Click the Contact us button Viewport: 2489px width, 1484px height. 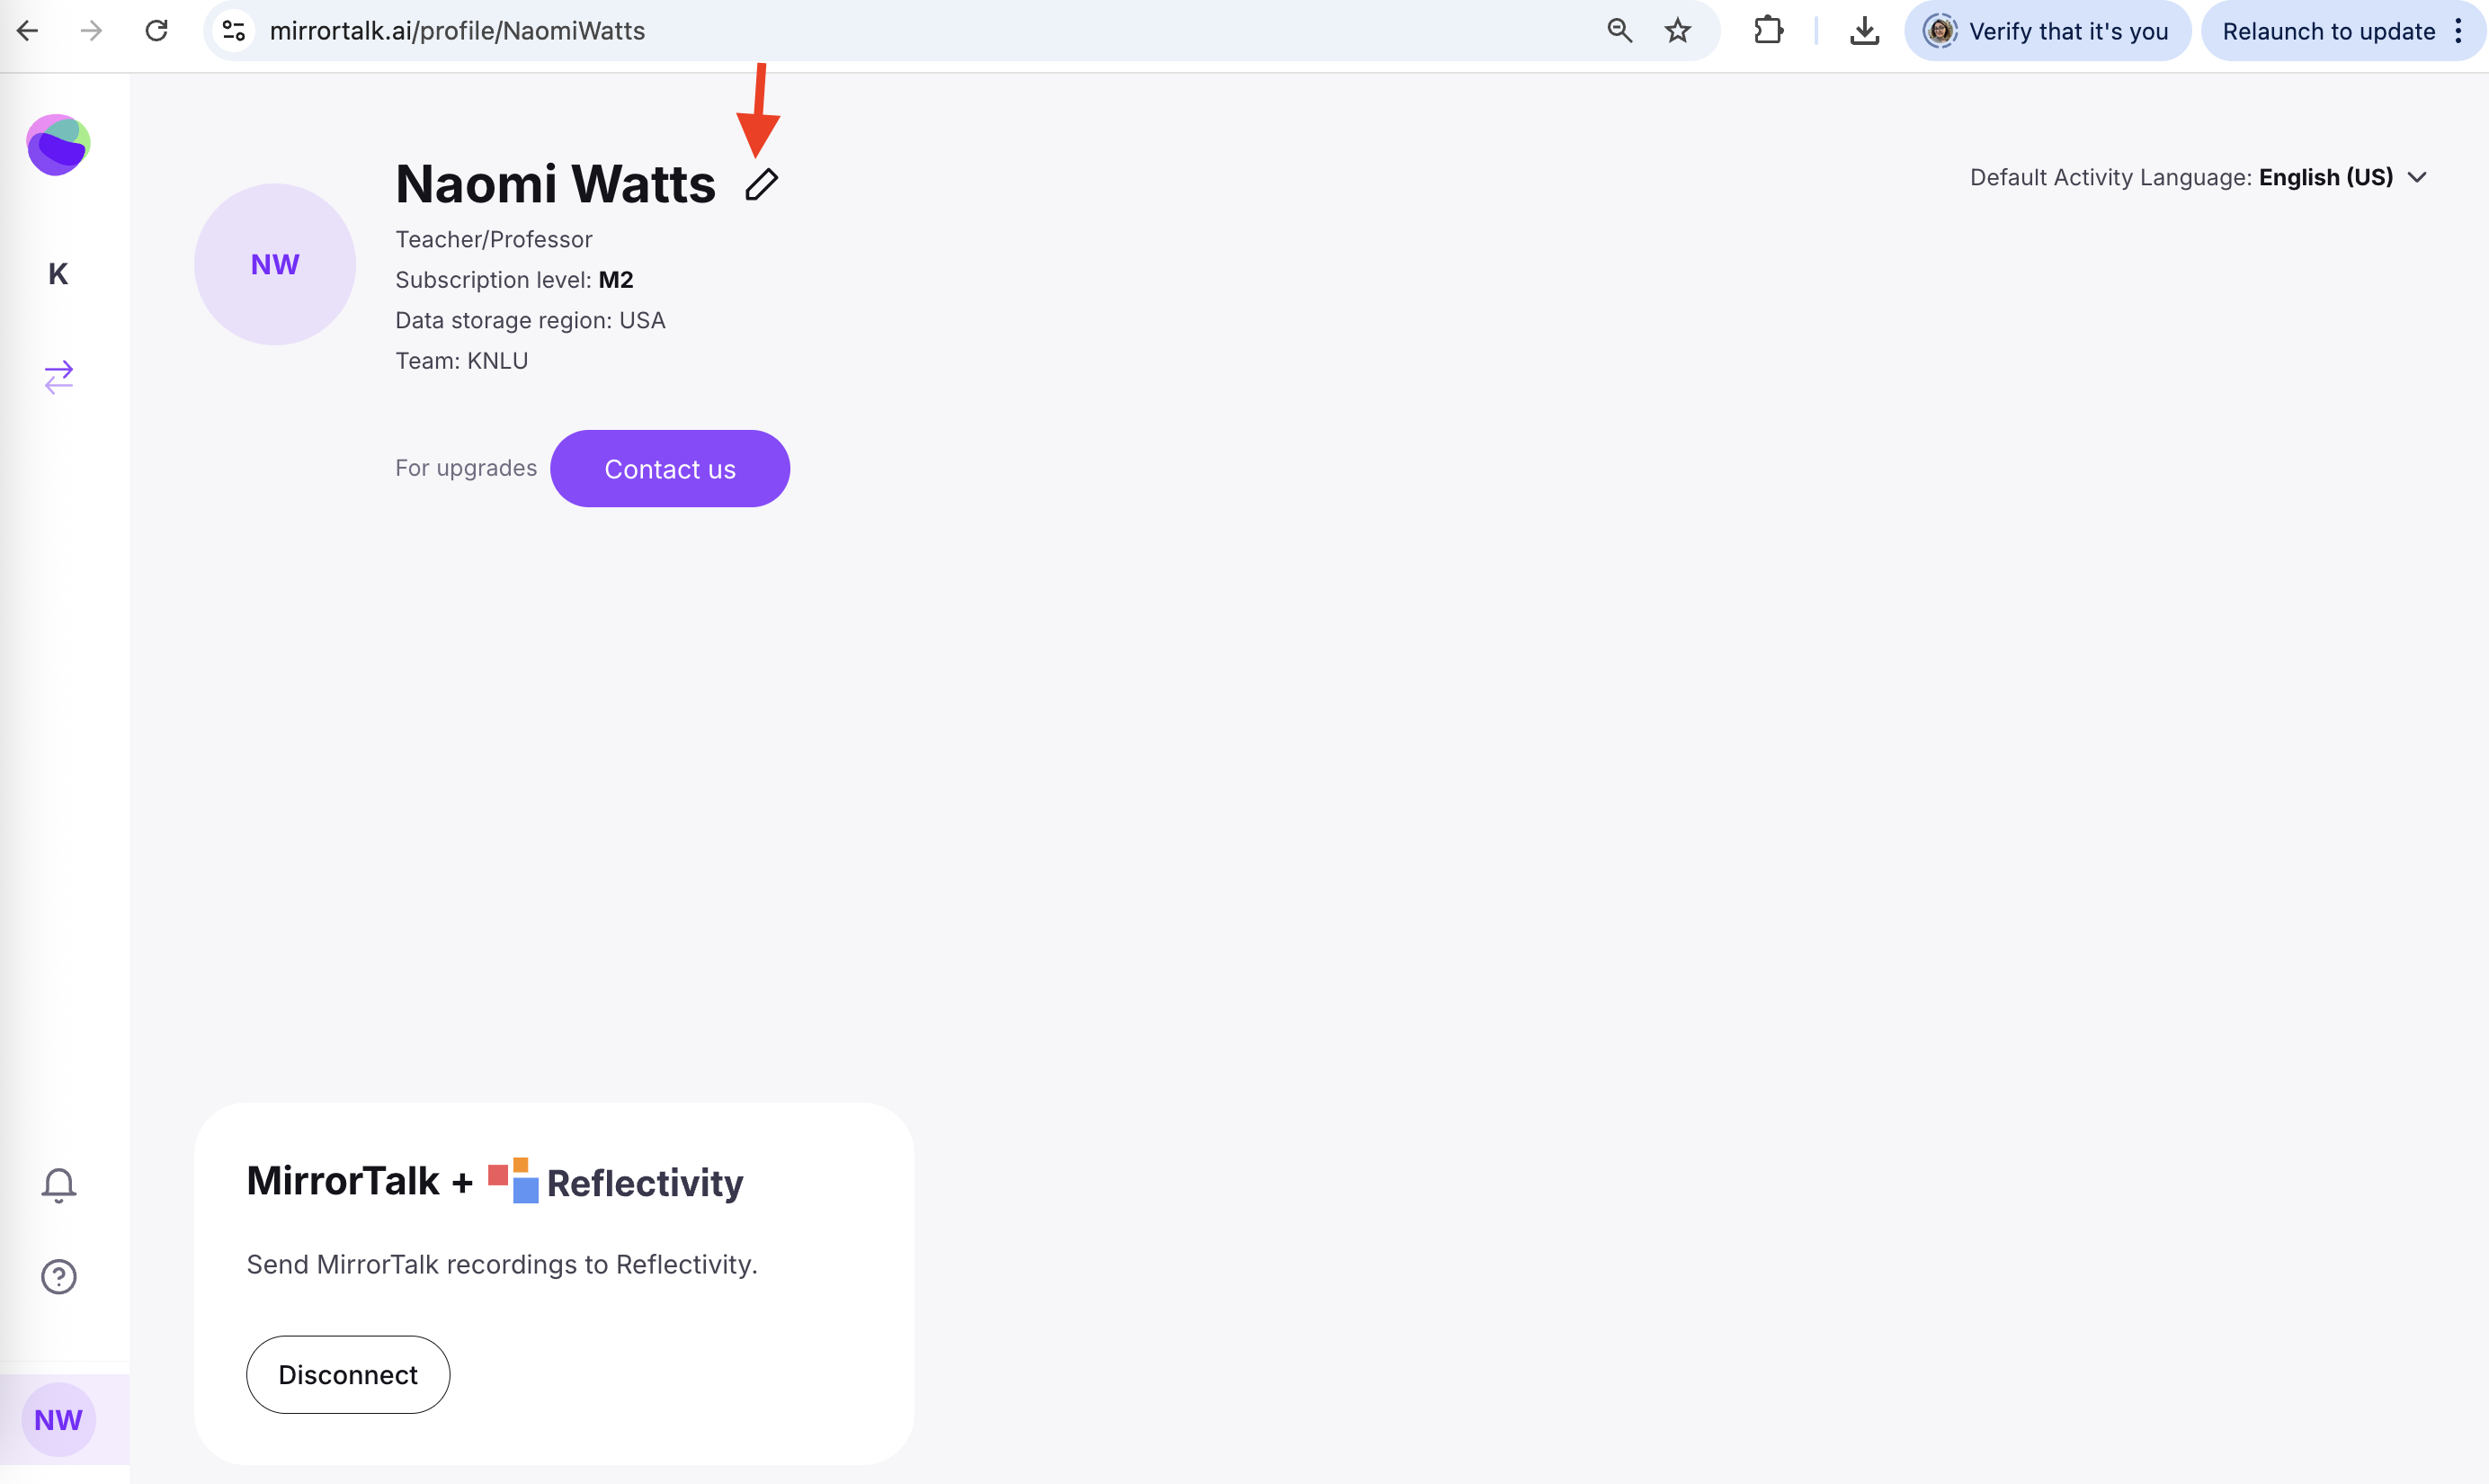tap(670, 469)
